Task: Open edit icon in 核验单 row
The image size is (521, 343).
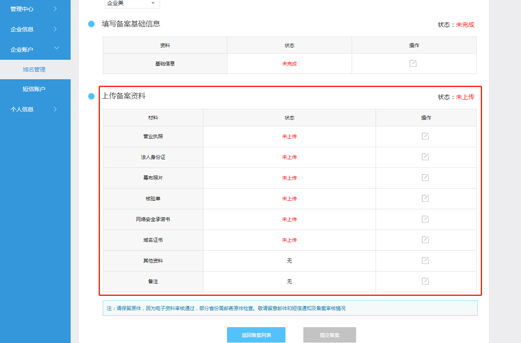Action: (425, 198)
